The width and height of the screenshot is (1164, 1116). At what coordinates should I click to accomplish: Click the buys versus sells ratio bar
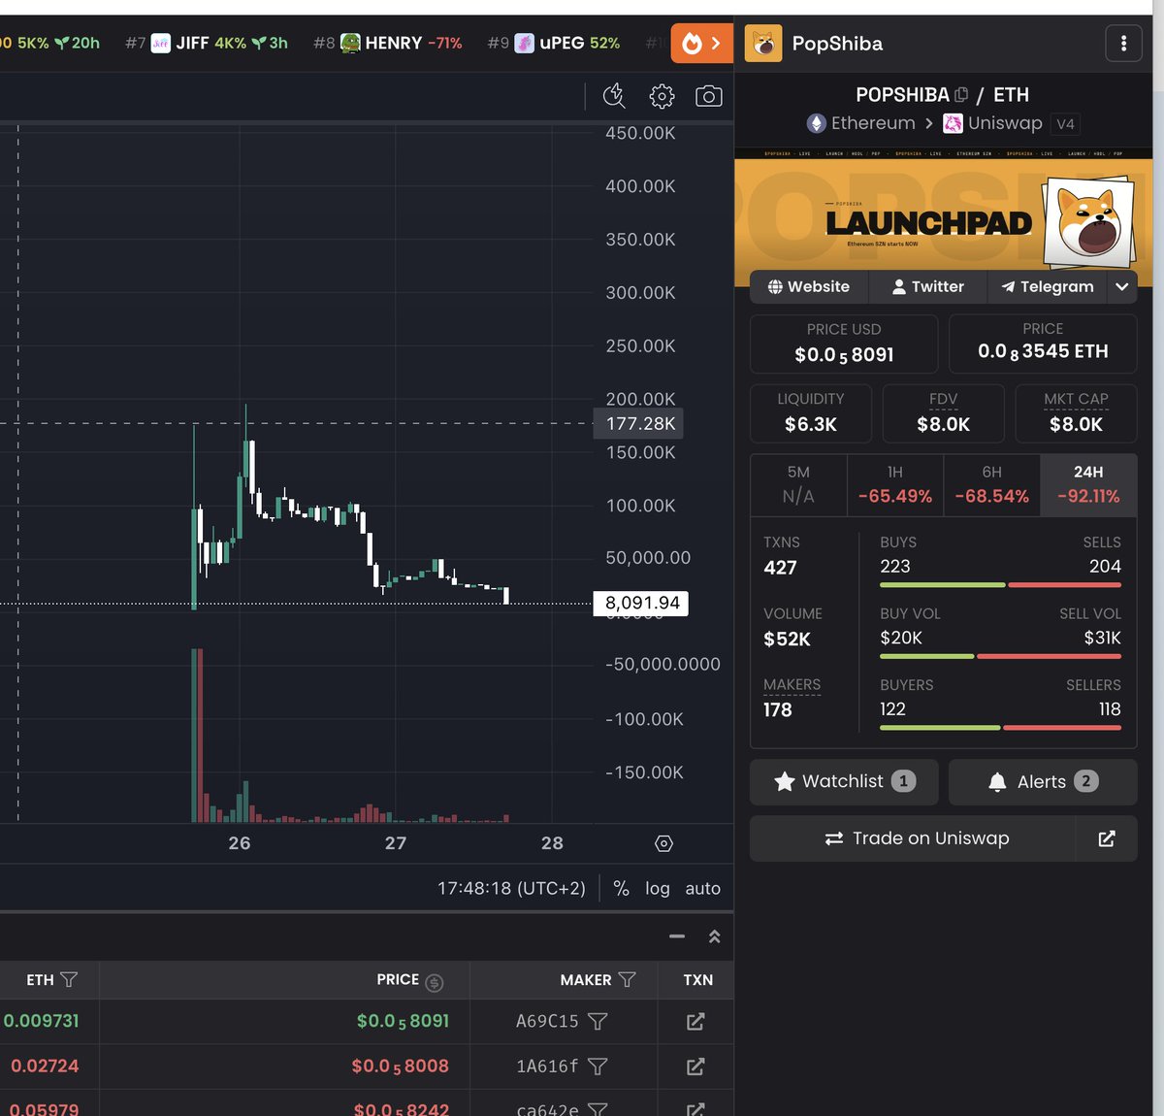coord(1000,585)
